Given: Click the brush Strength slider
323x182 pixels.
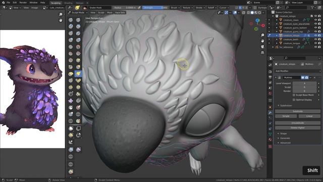Looking at the screenshot, I should pyautogui.click(x=155, y=8).
